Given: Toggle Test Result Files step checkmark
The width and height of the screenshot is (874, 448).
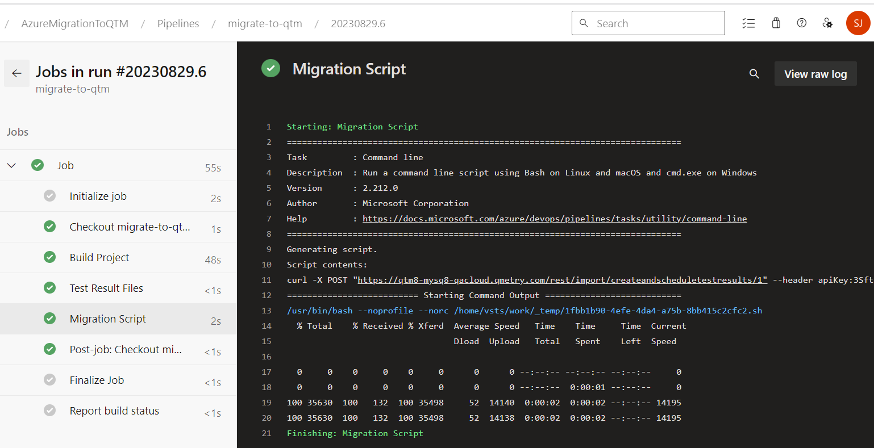Looking at the screenshot, I should point(49,288).
